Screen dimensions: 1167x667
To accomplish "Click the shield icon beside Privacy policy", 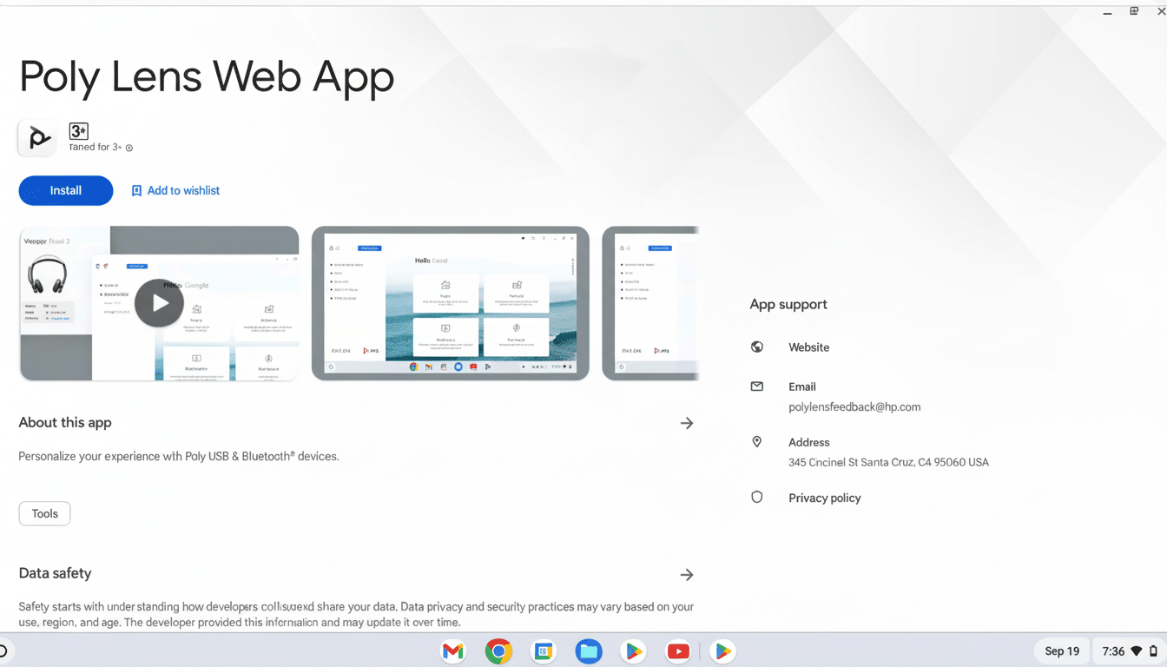I will pos(756,497).
